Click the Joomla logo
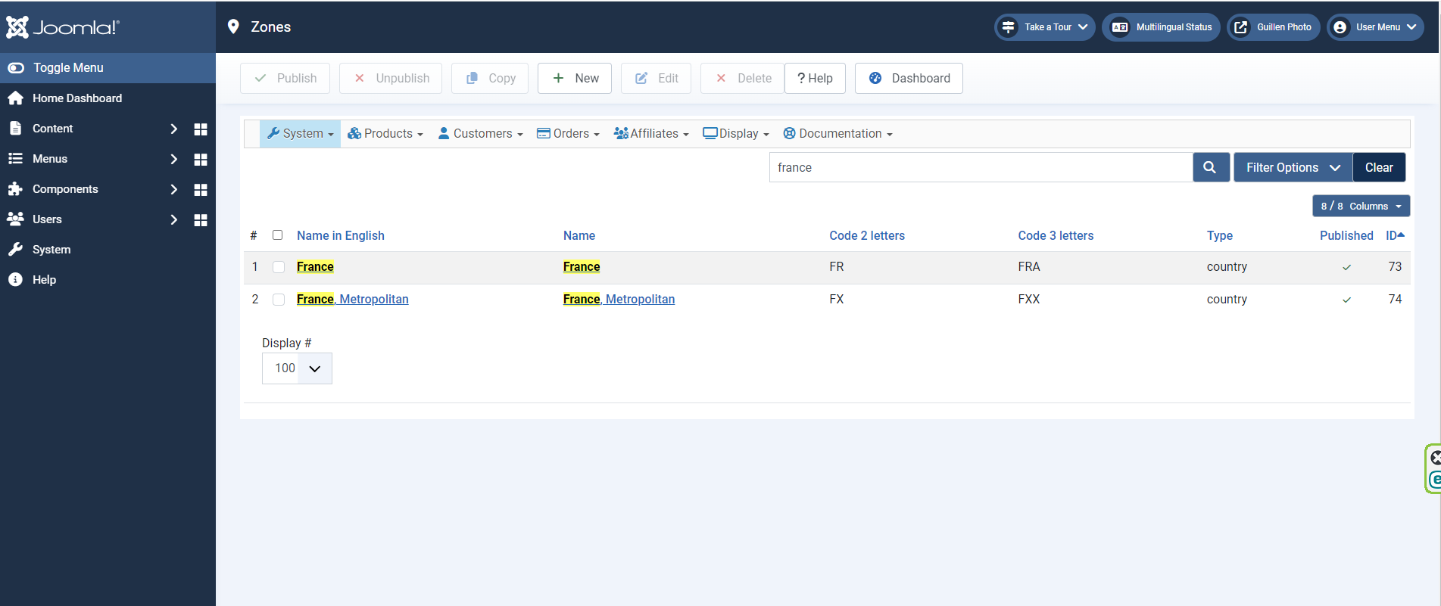 point(63,27)
